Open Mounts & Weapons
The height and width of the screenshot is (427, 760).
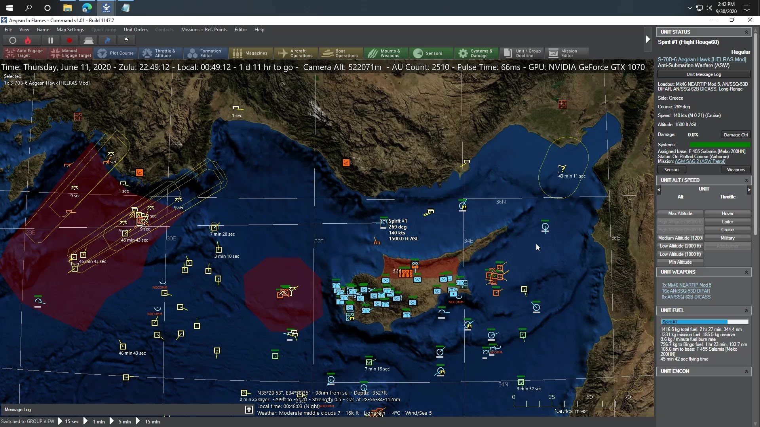point(386,53)
